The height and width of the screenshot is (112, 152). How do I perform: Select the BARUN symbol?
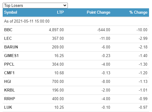coord(11,47)
